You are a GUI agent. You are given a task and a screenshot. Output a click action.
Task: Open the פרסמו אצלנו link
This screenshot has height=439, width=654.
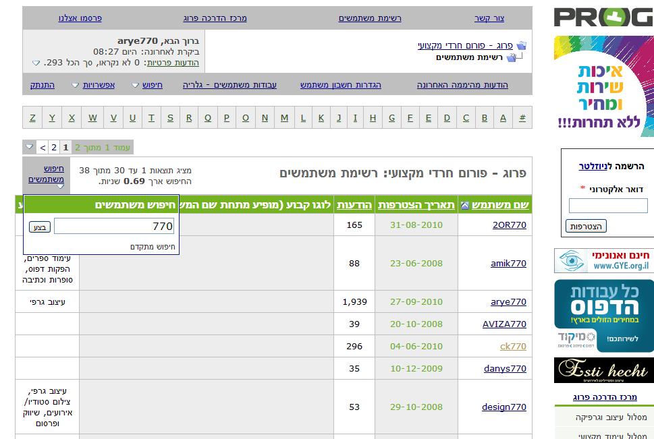click(x=80, y=18)
